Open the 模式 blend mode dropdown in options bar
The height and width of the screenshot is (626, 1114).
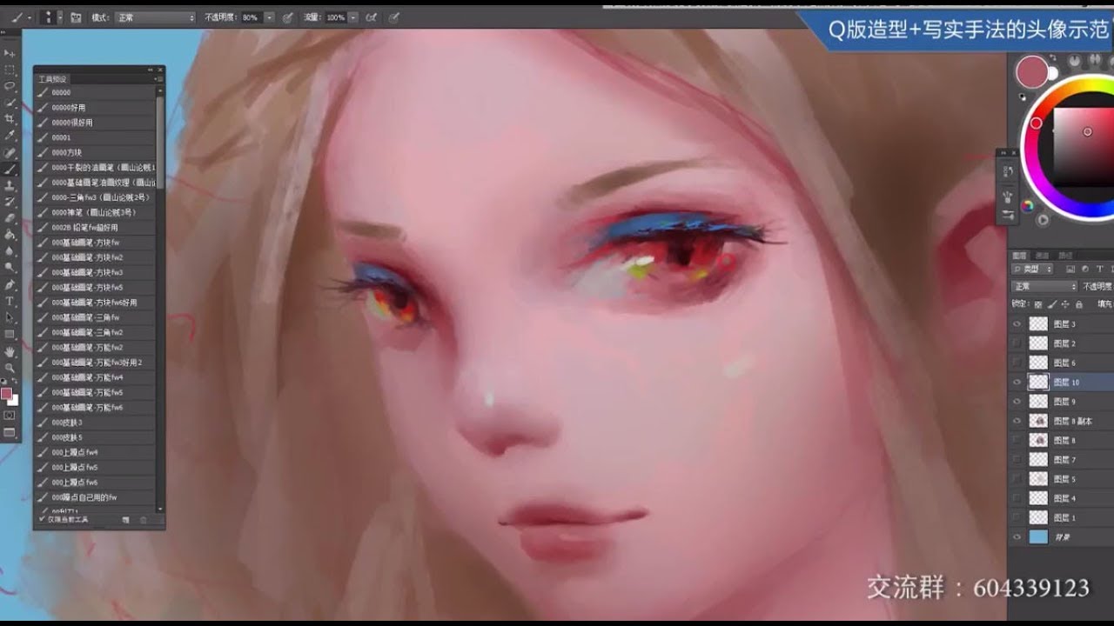155,17
